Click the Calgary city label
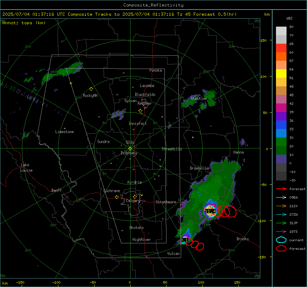Viewport: 307px width, 287px height. point(133,201)
